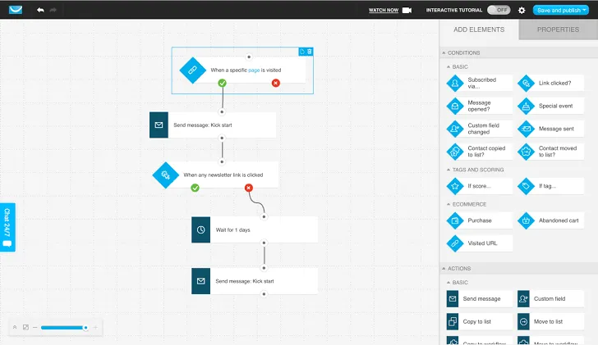Open the Chat 24/7 side button
598x345 pixels.
(x=7, y=227)
